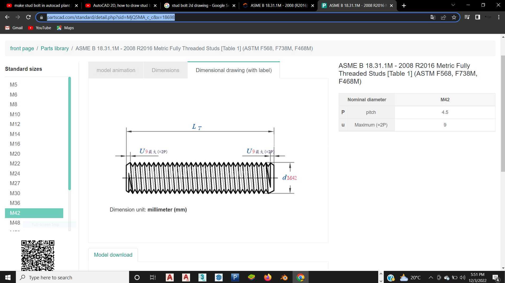Open the Windows Start menu

pyautogui.click(x=8, y=277)
